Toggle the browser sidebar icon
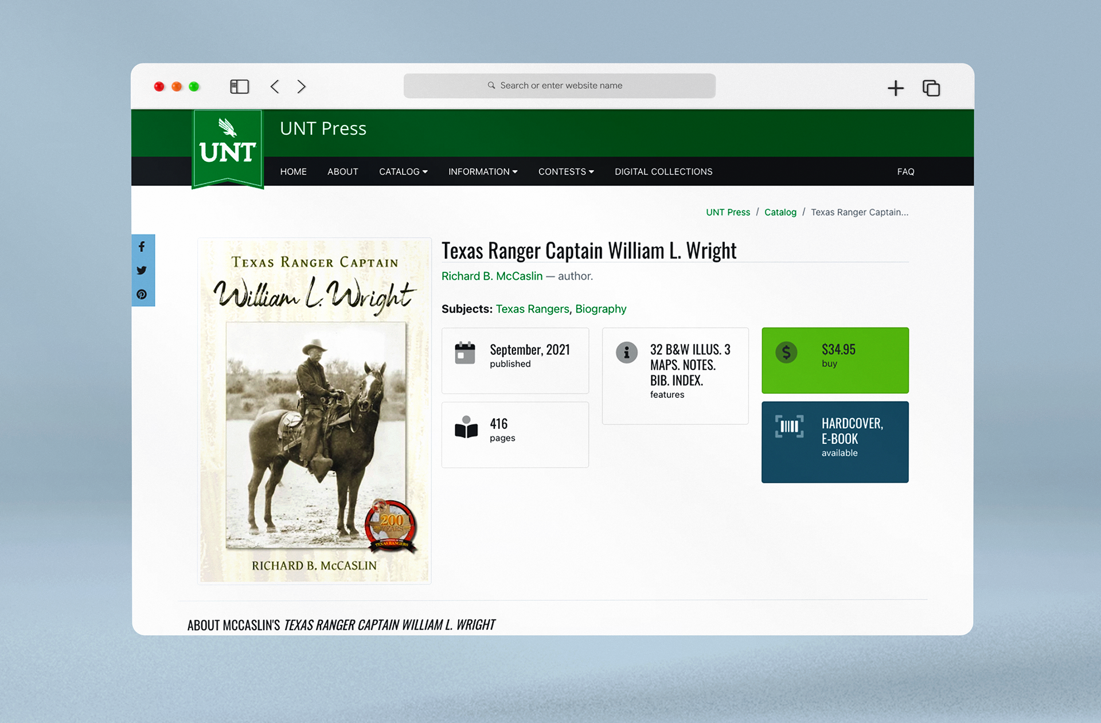The width and height of the screenshot is (1101, 723). (239, 87)
